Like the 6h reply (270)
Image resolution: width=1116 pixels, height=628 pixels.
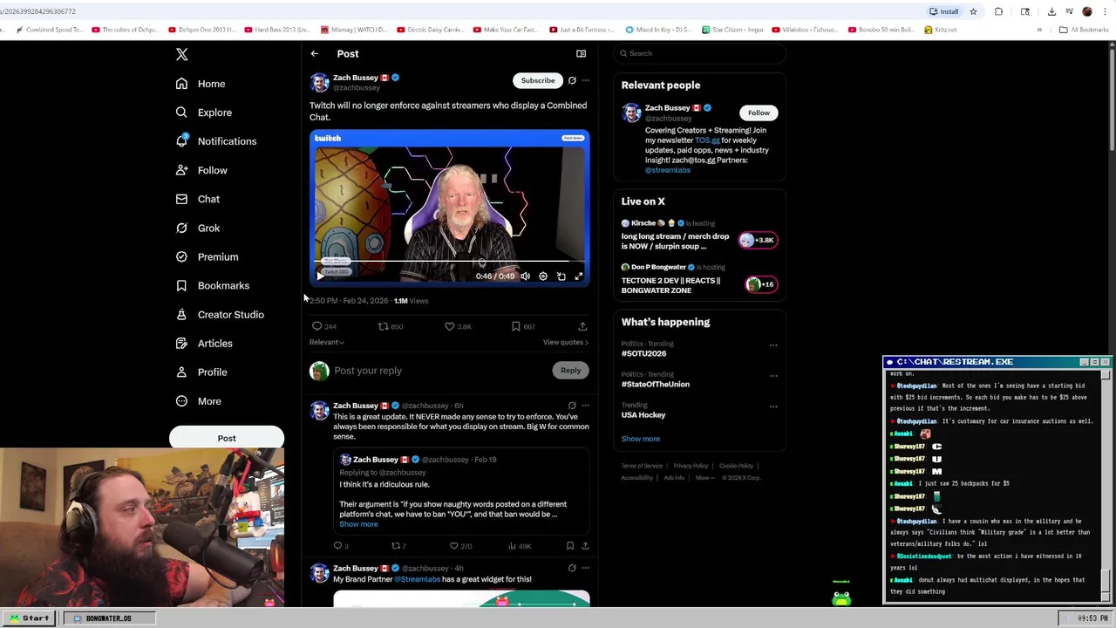tap(460, 546)
